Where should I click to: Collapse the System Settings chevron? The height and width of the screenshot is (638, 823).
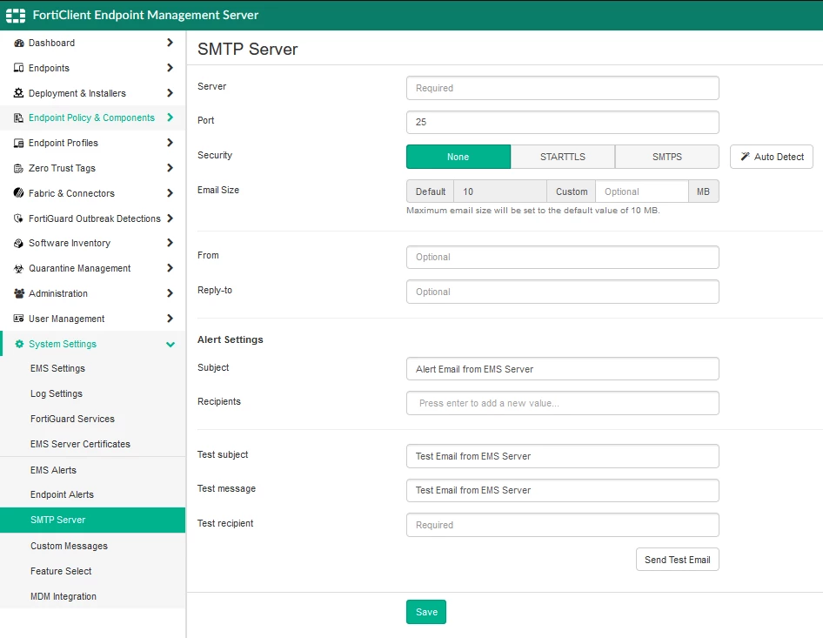click(x=170, y=345)
